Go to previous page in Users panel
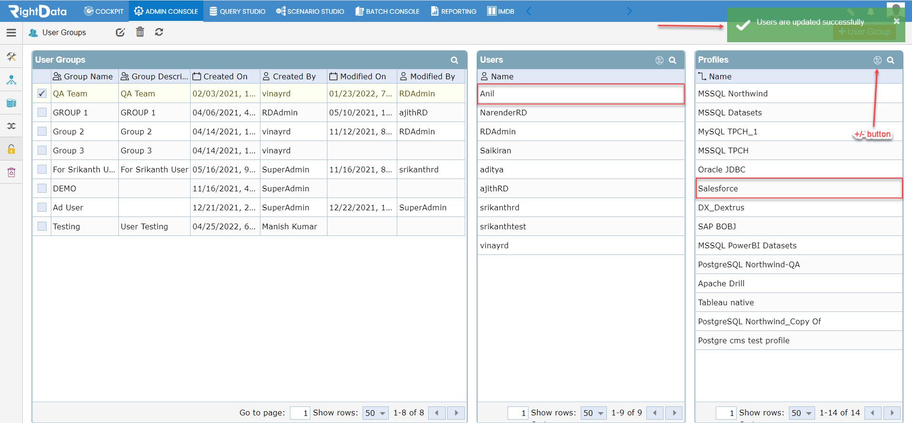This screenshot has width=912, height=423. 654,413
